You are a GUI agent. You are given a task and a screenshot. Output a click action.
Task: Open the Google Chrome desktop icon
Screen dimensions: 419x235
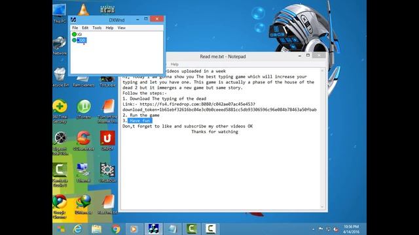point(60,206)
